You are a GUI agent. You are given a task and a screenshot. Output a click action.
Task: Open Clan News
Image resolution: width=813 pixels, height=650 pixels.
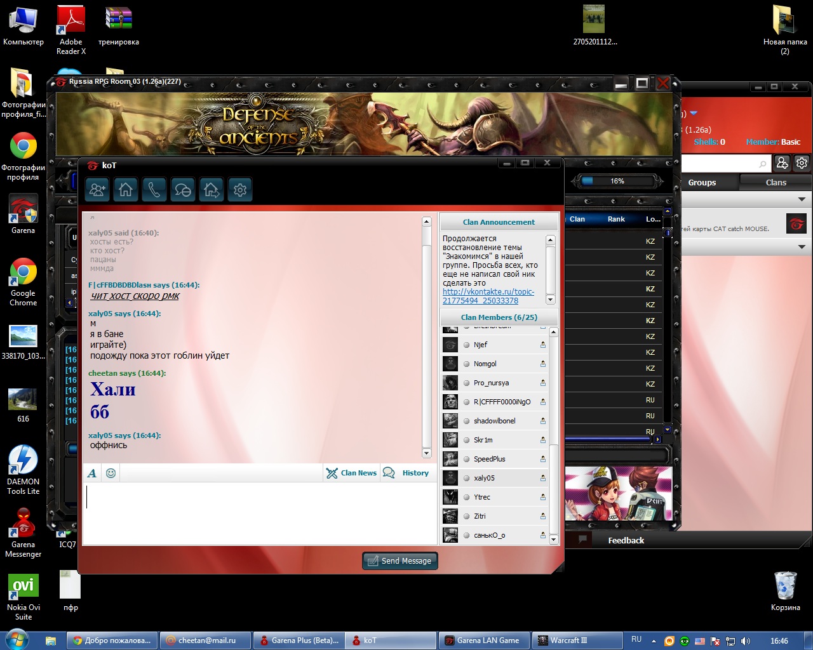pyautogui.click(x=351, y=473)
